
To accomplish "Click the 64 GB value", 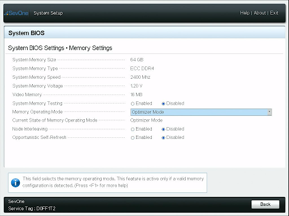I will point(137,60).
